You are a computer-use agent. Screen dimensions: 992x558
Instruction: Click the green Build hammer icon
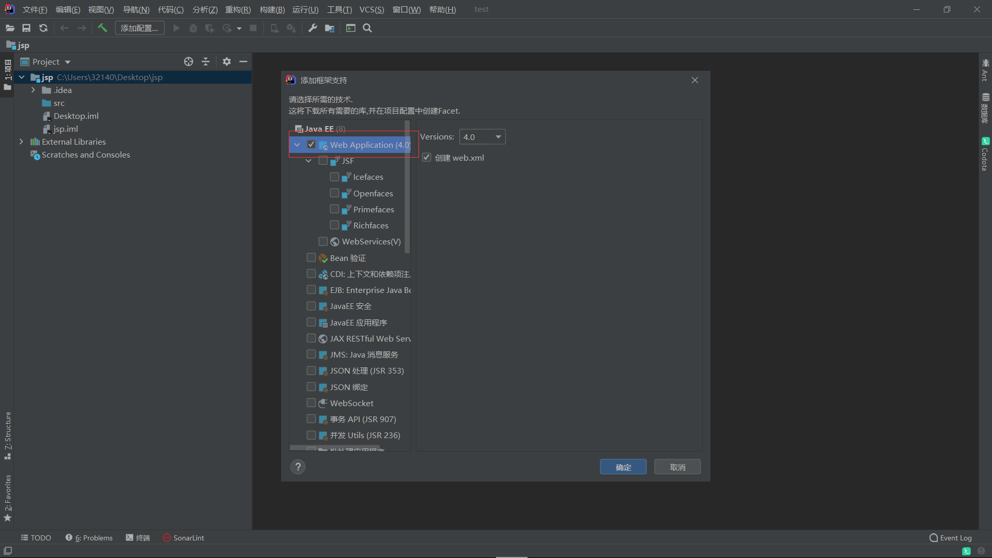point(102,28)
